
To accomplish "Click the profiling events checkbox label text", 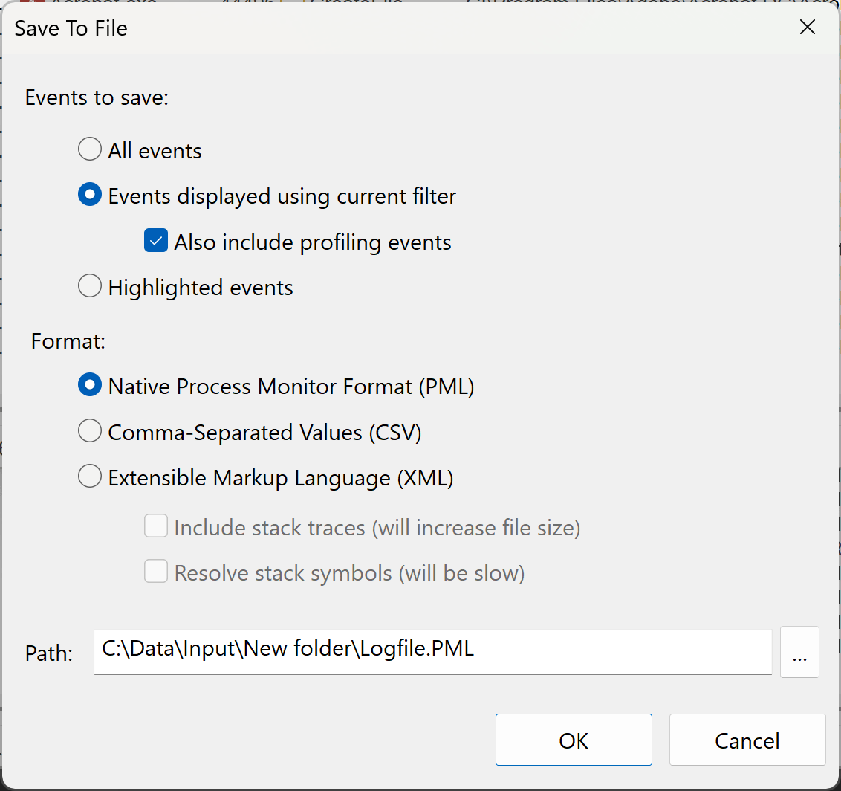I will [x=312, y=241].
